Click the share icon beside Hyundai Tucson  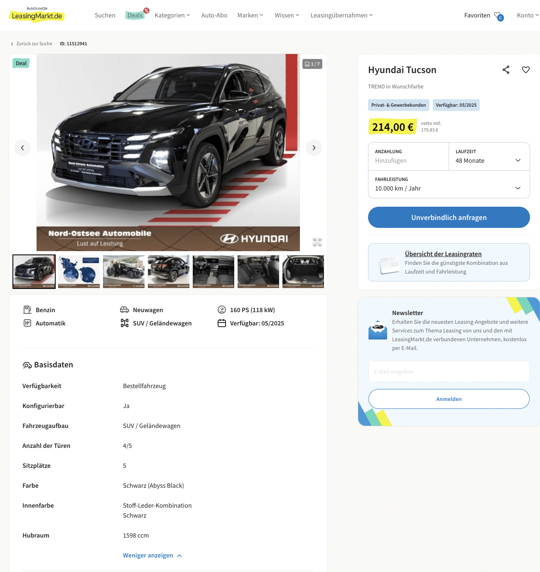(506, 70)
